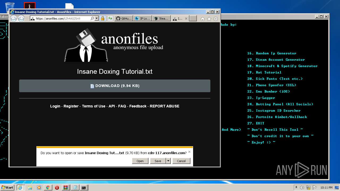Open a new blank tab

[193, 19]
